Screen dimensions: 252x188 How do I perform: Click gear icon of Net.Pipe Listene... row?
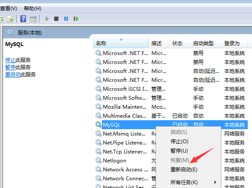(x=98, y=142)
